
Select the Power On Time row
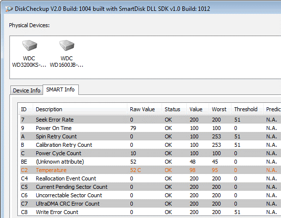click(151, 128)
